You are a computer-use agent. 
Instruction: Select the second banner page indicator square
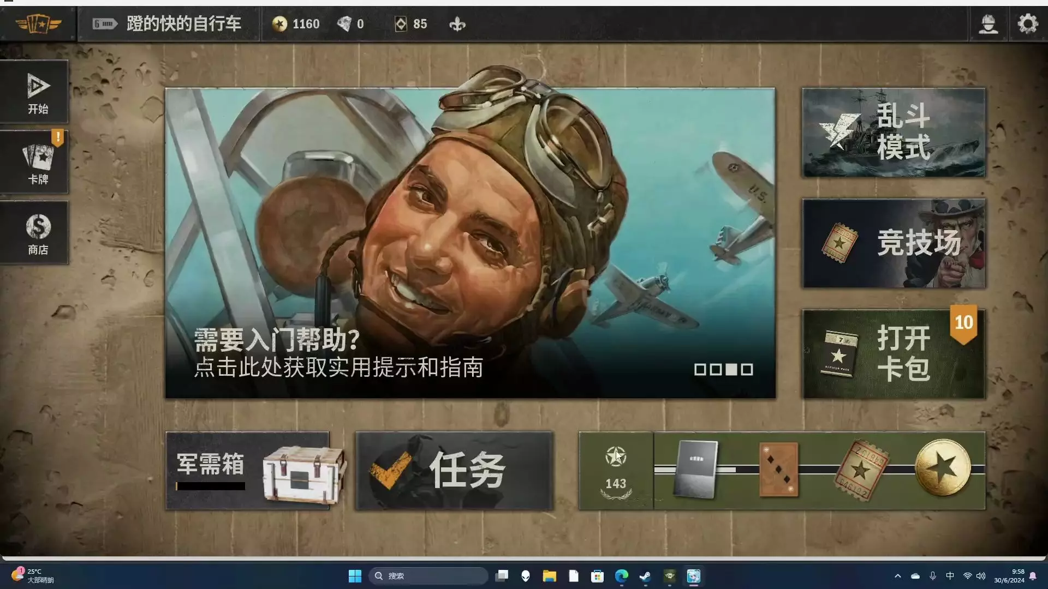click(716, 370)
